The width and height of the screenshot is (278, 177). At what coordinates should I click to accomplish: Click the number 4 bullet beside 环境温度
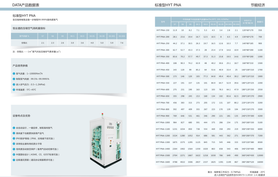pos(14,90)
